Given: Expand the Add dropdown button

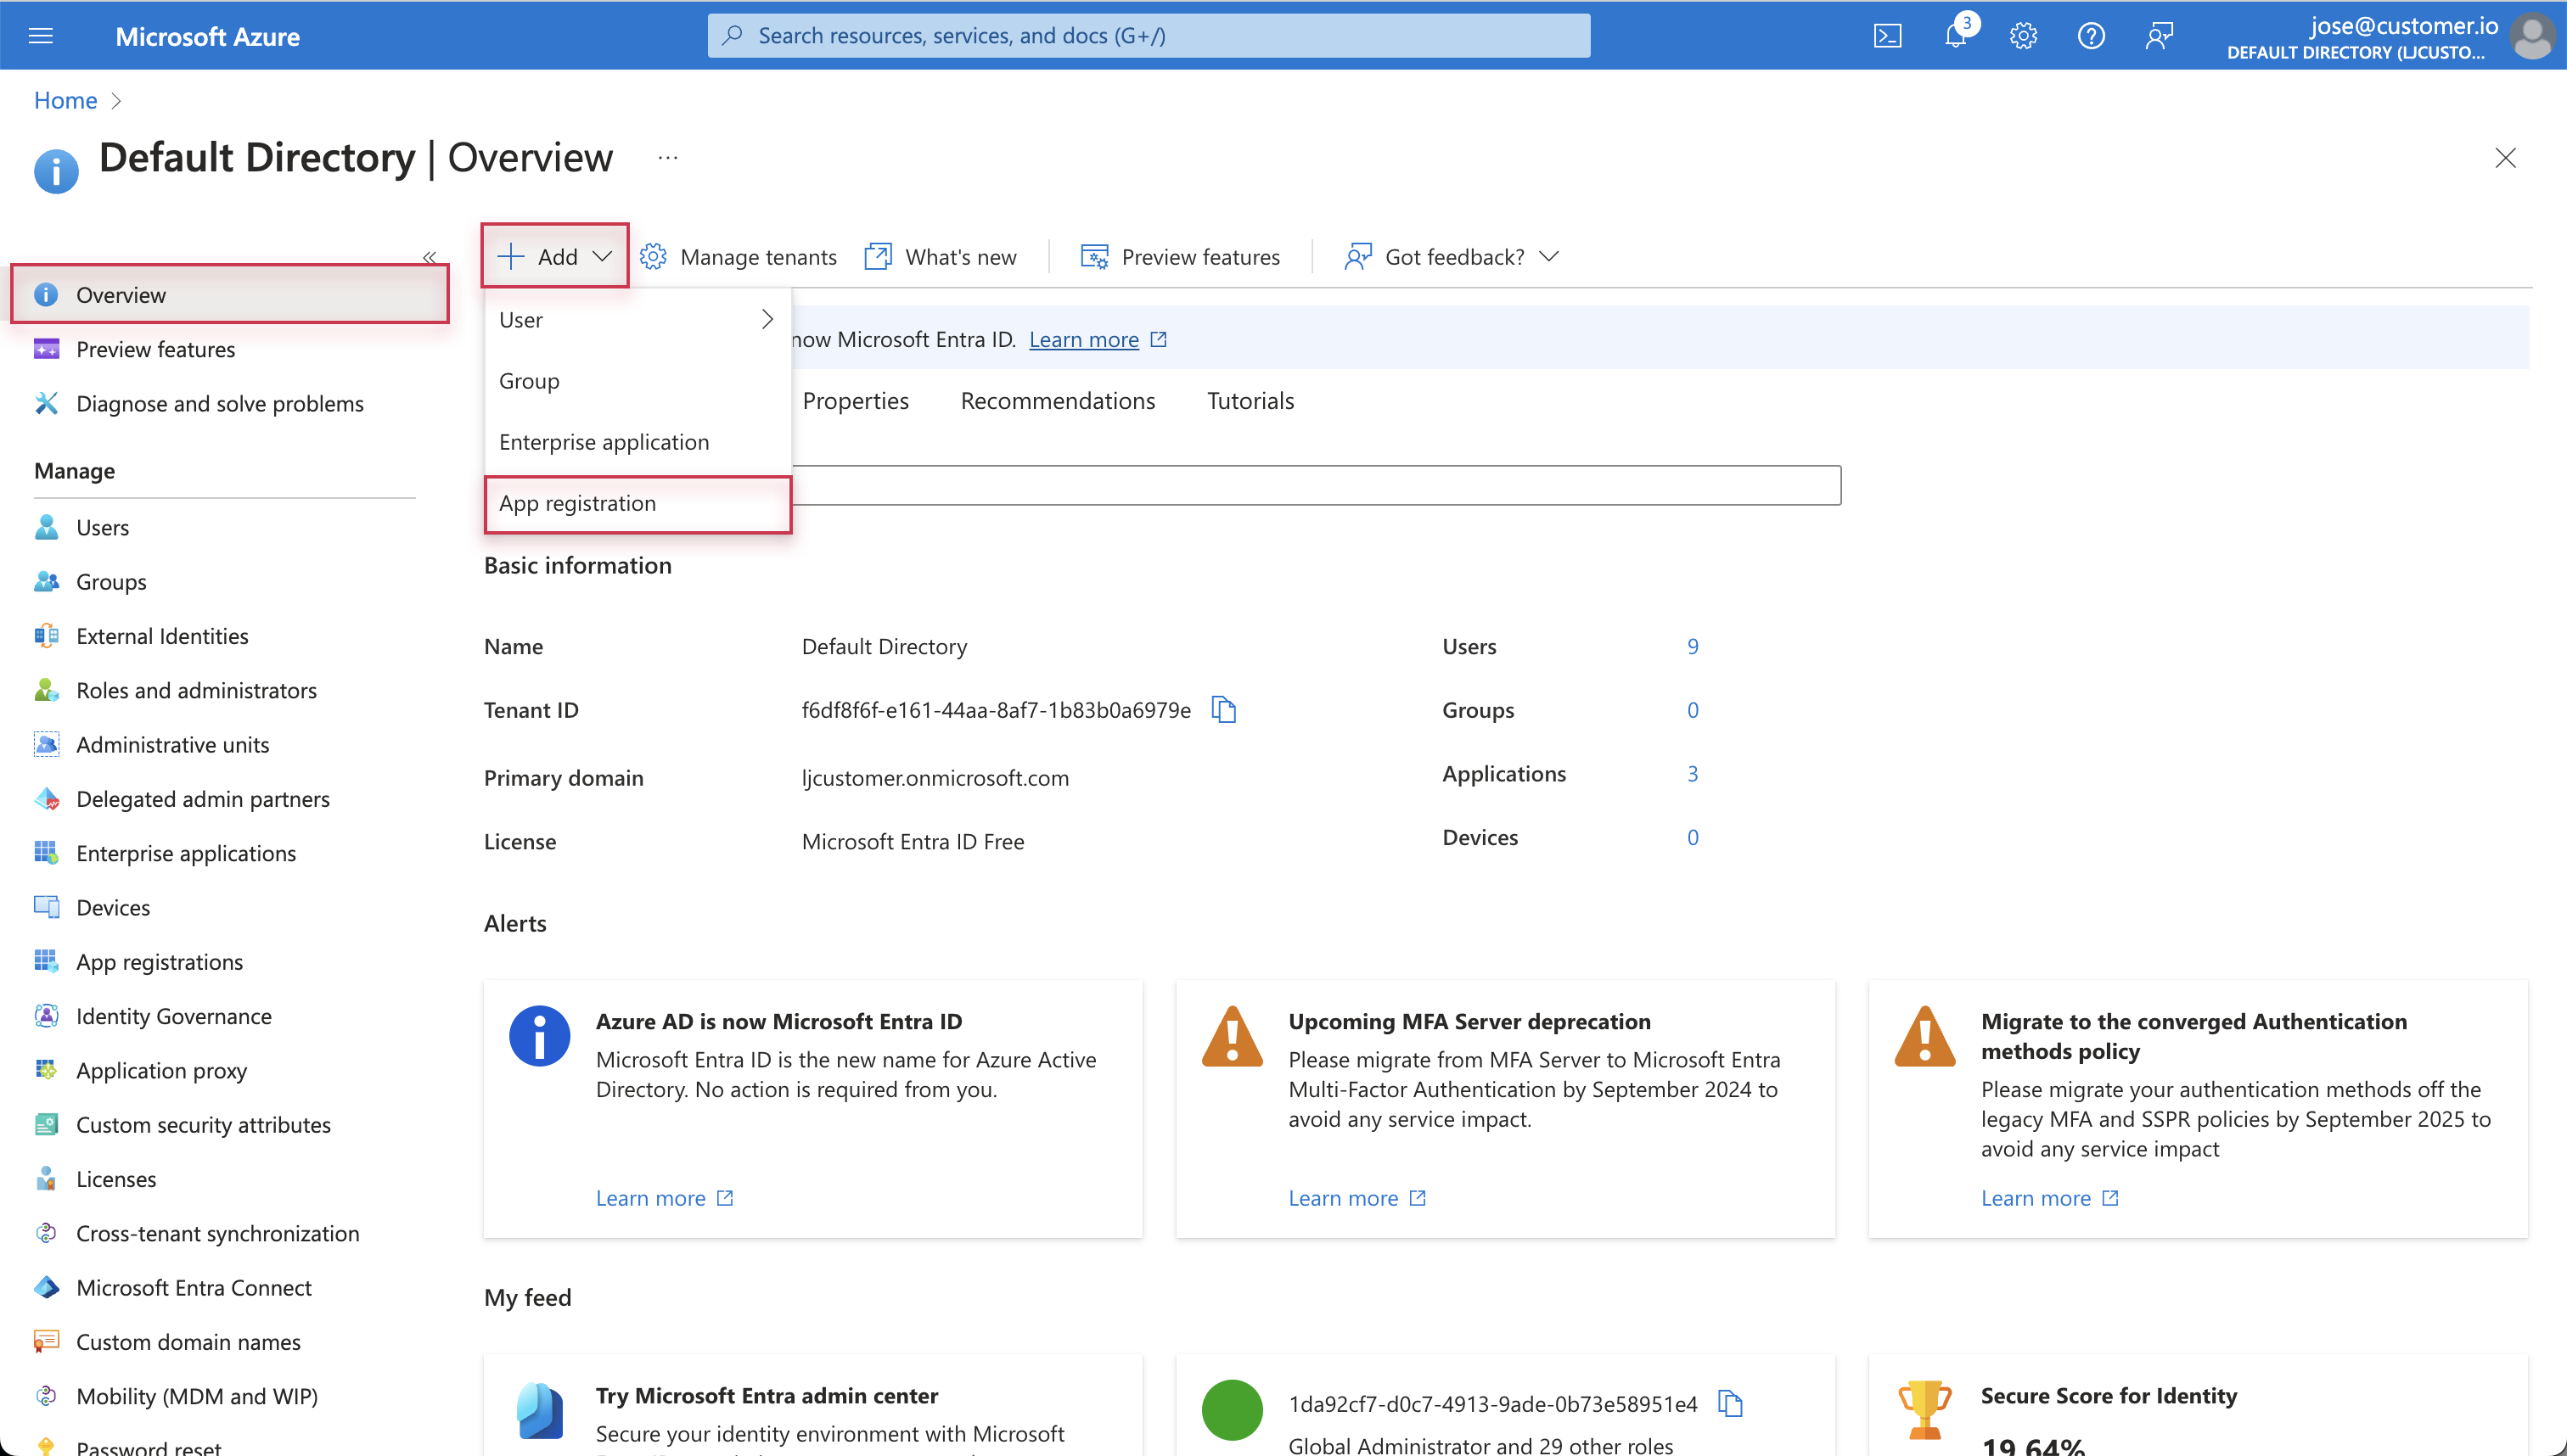Looking at the screenshot, I should tap(555, 256).
